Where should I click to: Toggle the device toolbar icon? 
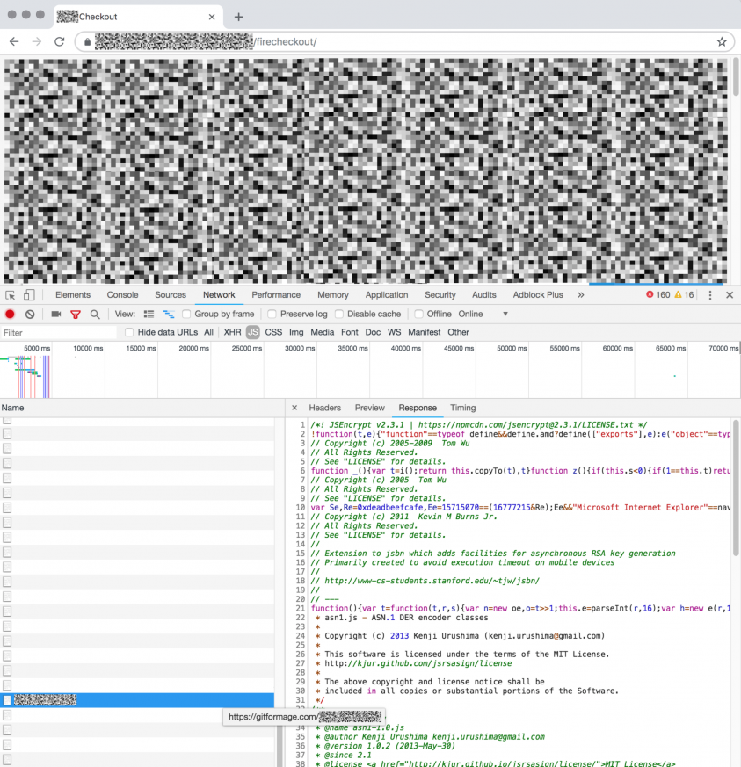pos(29,295)
